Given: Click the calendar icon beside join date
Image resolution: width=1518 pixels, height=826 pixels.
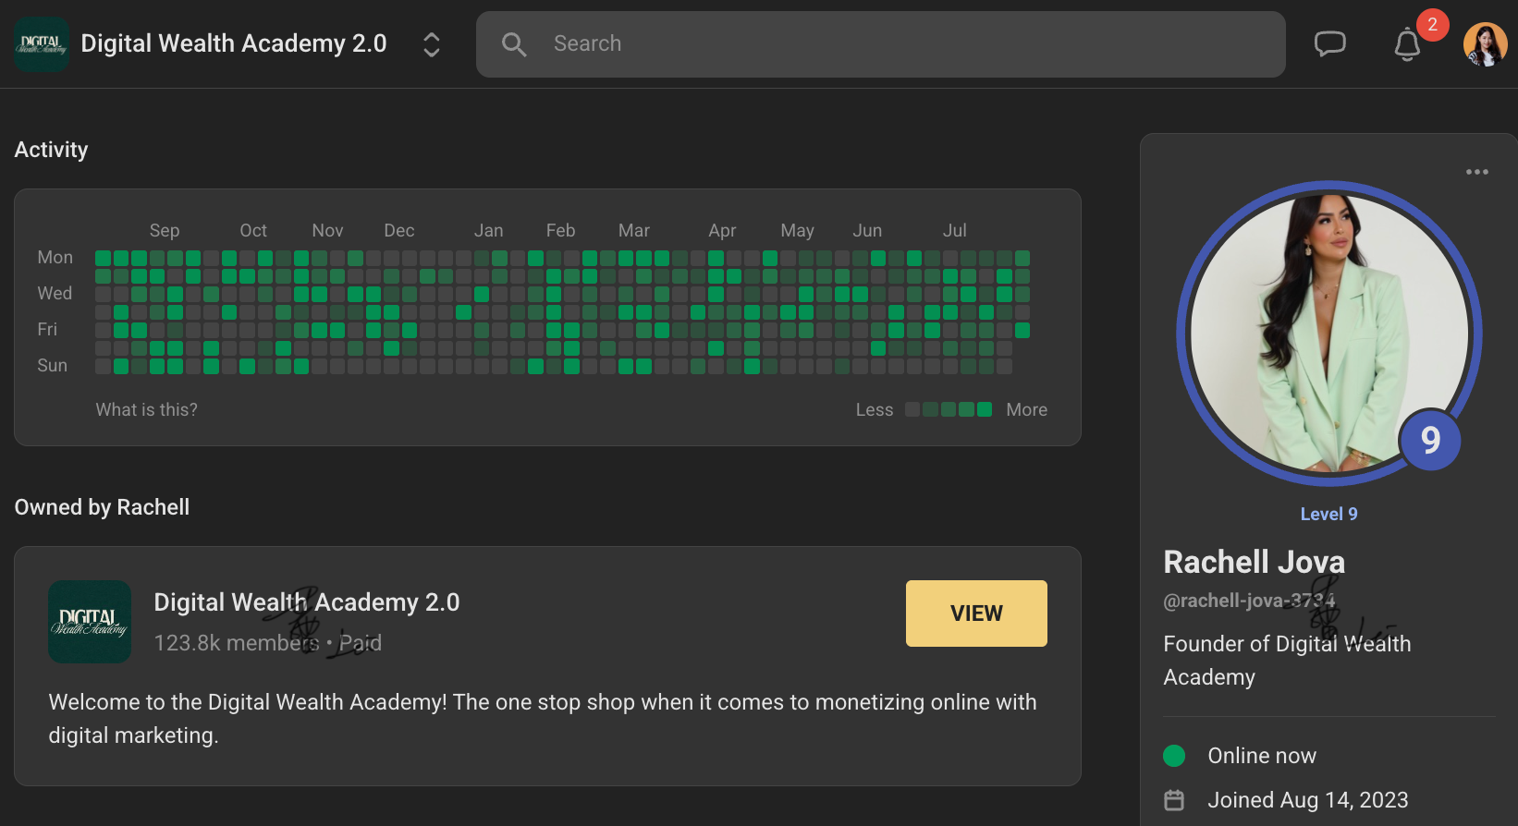Looking at the screenshot, I should pyautogui.click(x=1174, y=800).
